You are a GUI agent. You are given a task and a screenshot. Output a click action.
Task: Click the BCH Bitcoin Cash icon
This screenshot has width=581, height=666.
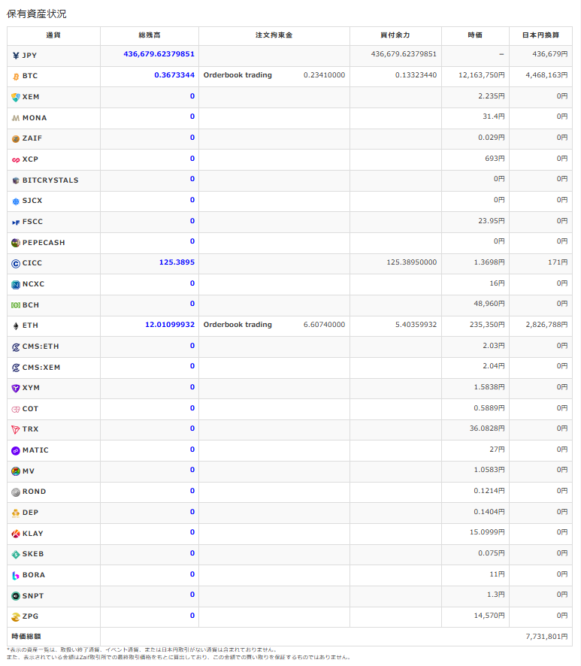[16, 305]
